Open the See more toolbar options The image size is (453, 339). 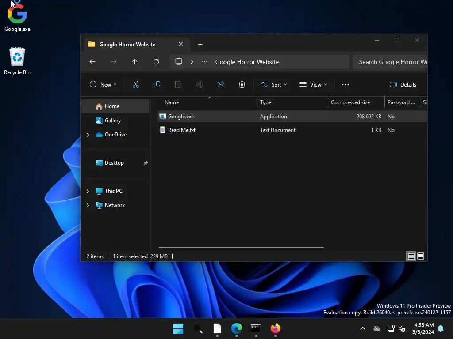[x=346, y=84]
